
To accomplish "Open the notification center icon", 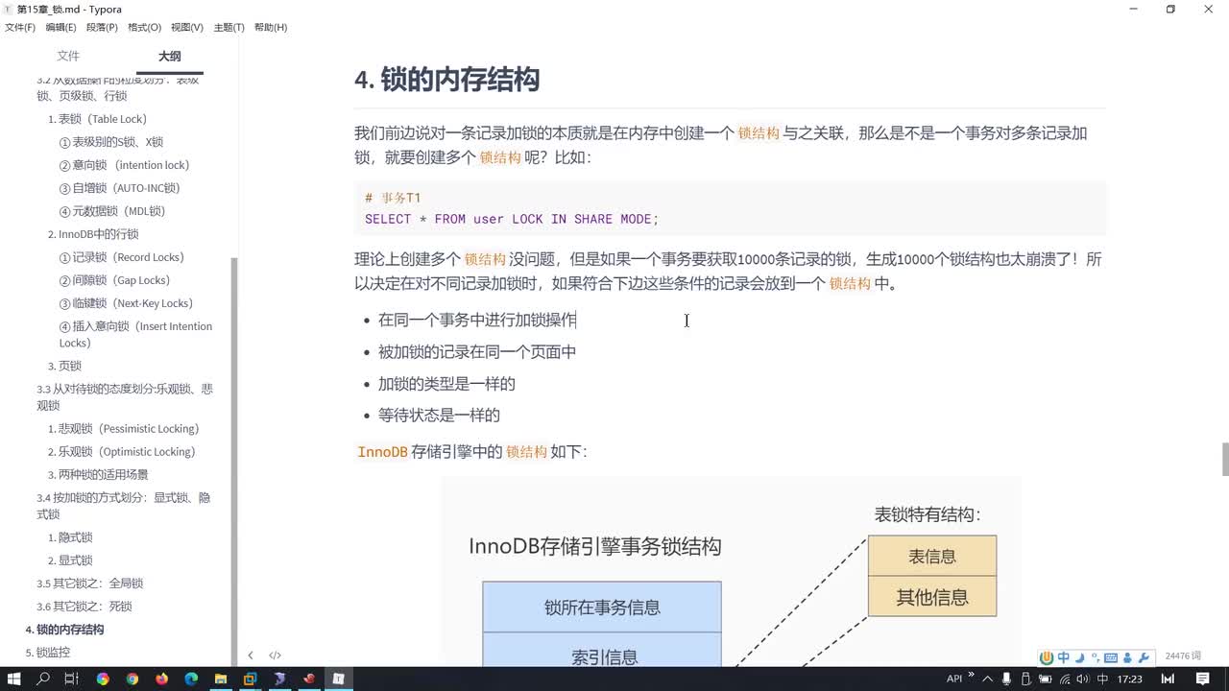I will 1202,679.
